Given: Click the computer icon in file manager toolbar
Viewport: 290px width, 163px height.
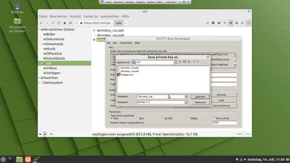Looking at the screenshot, I should click(71, 23).
